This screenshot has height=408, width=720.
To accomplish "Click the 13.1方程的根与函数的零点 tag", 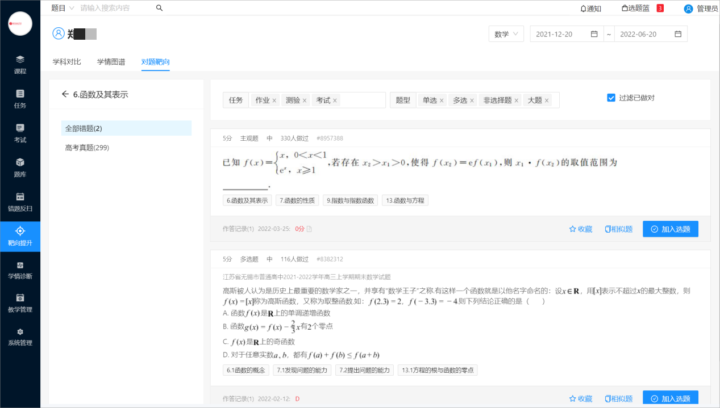I will coord(438,370).
